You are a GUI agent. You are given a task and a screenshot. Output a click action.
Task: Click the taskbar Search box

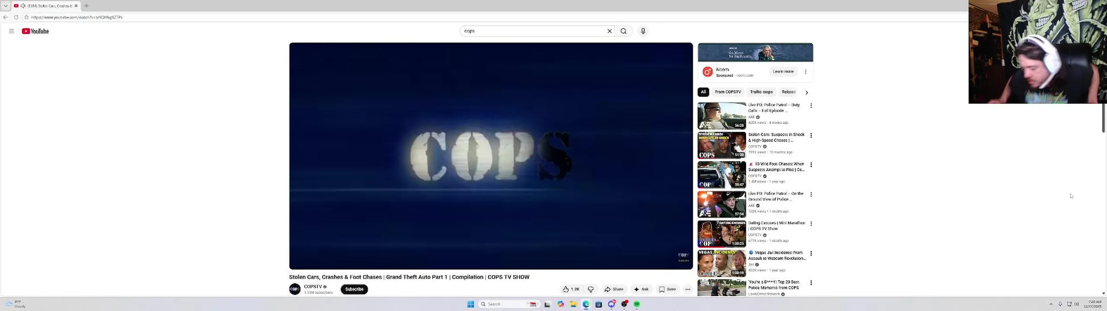point(508,305)
